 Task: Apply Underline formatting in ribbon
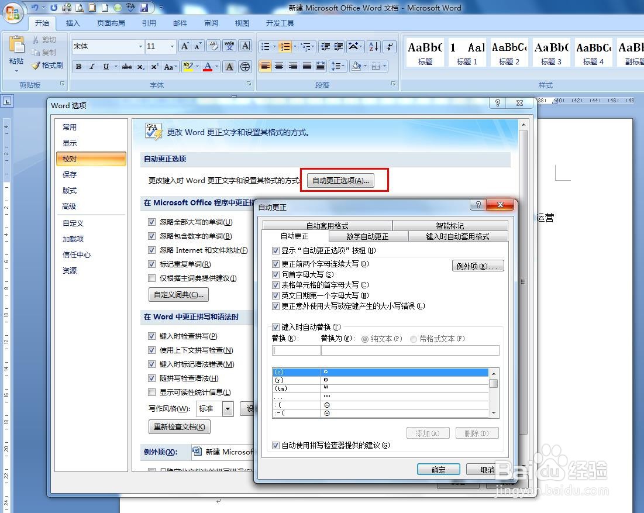coord(106,66)
